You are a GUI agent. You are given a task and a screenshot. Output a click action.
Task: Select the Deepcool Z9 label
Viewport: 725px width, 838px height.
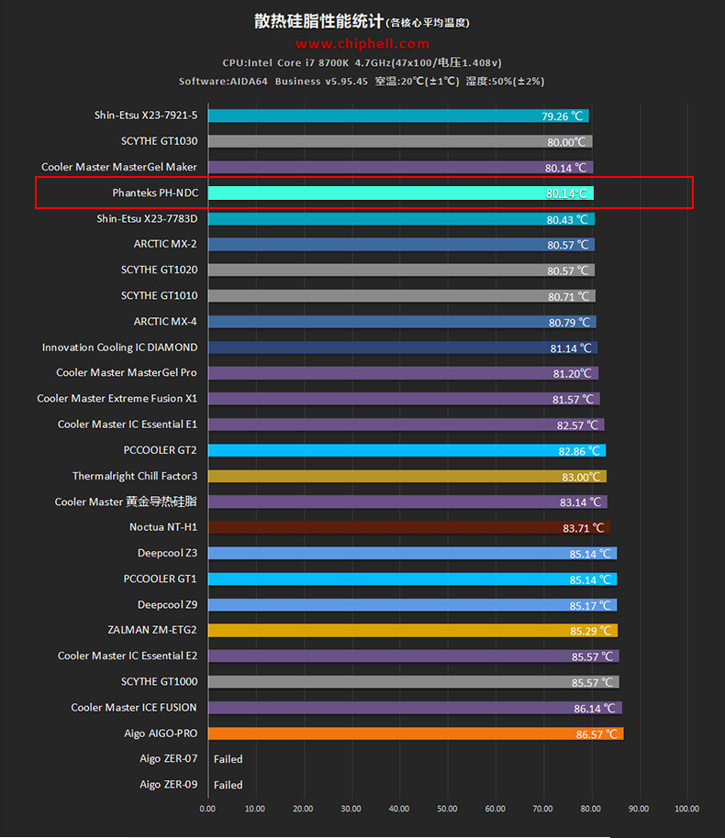pyautogui.click(x=167, y=605)
